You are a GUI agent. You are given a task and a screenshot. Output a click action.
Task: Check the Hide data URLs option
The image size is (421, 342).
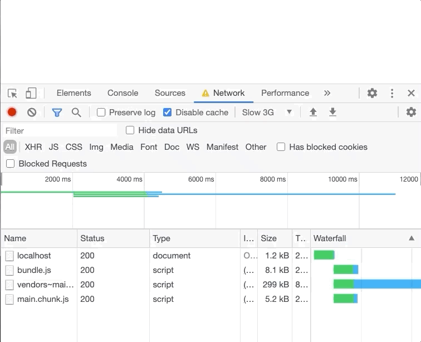[130, 130]
